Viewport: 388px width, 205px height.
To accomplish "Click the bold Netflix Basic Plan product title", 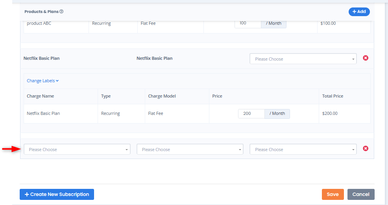I will tap(42, 58).
